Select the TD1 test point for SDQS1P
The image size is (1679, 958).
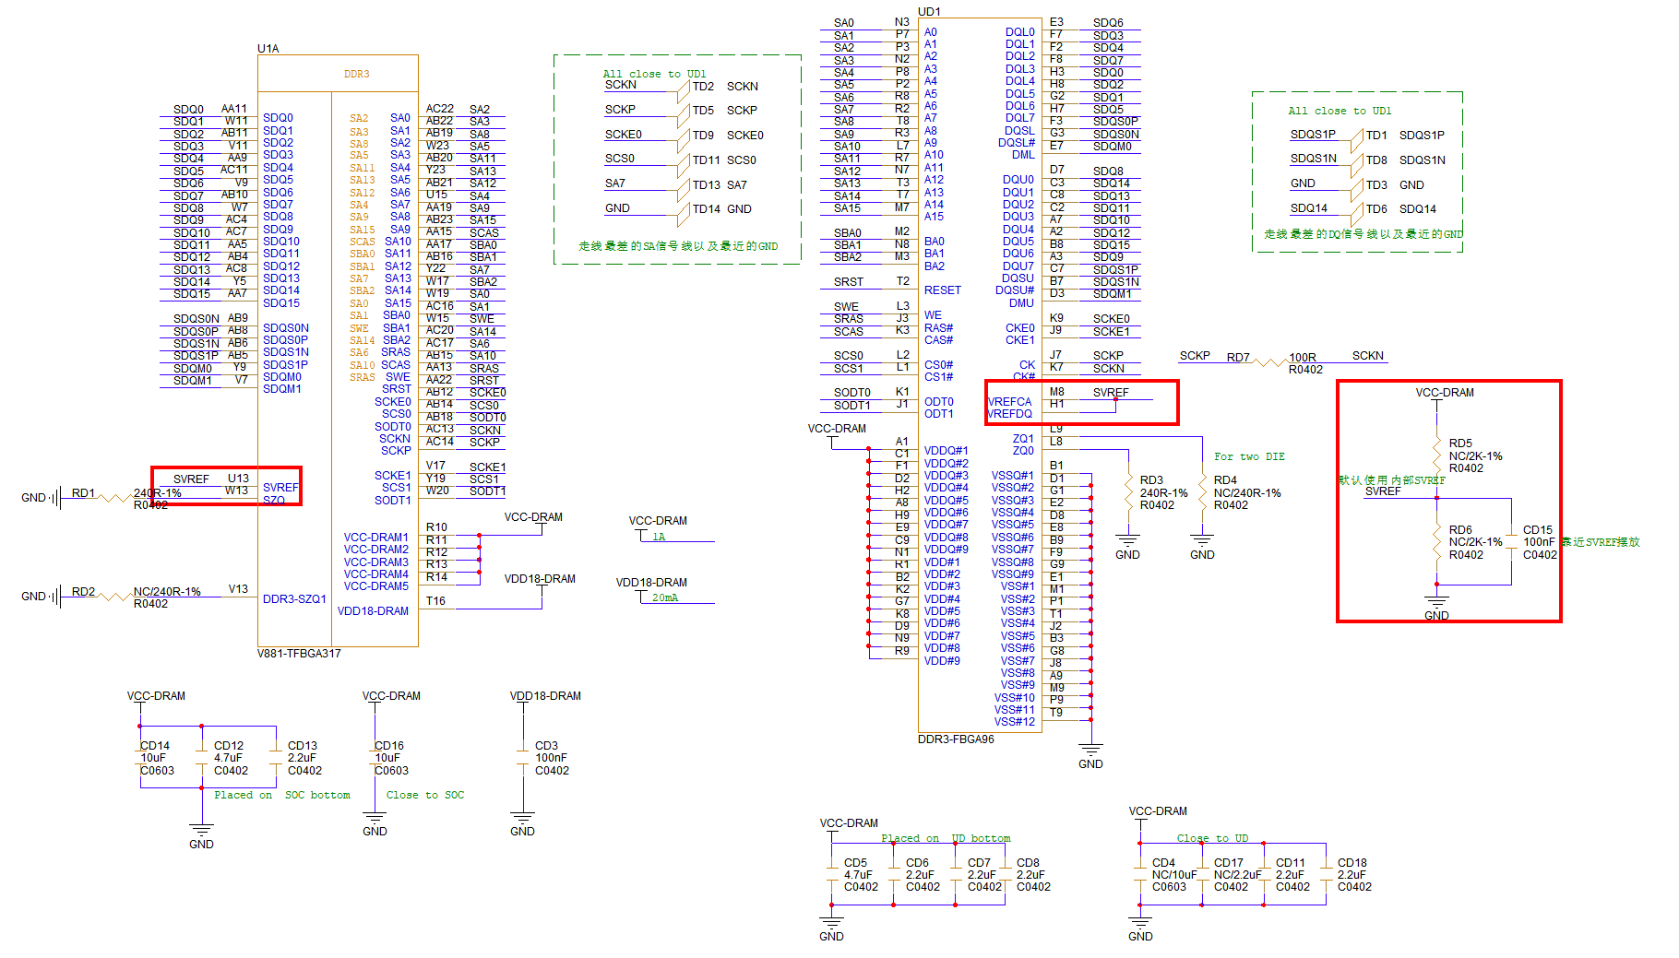(1357, 140)
